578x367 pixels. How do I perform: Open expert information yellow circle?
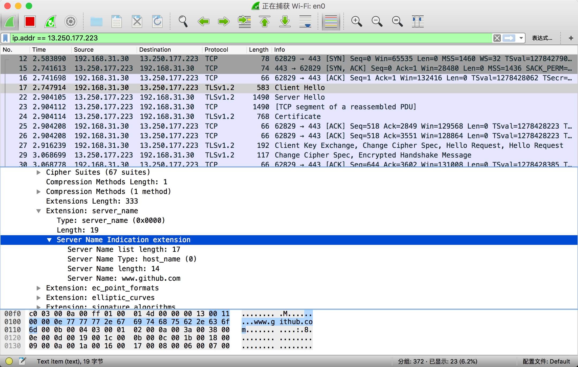point(9,361)
